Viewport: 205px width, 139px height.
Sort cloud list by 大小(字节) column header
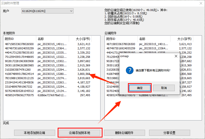(x=184, y=39)
